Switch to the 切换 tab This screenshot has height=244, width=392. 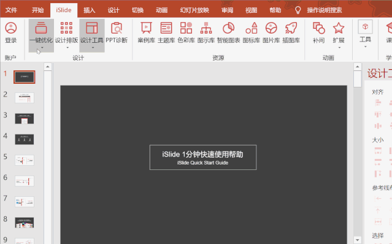coord(137,10)
